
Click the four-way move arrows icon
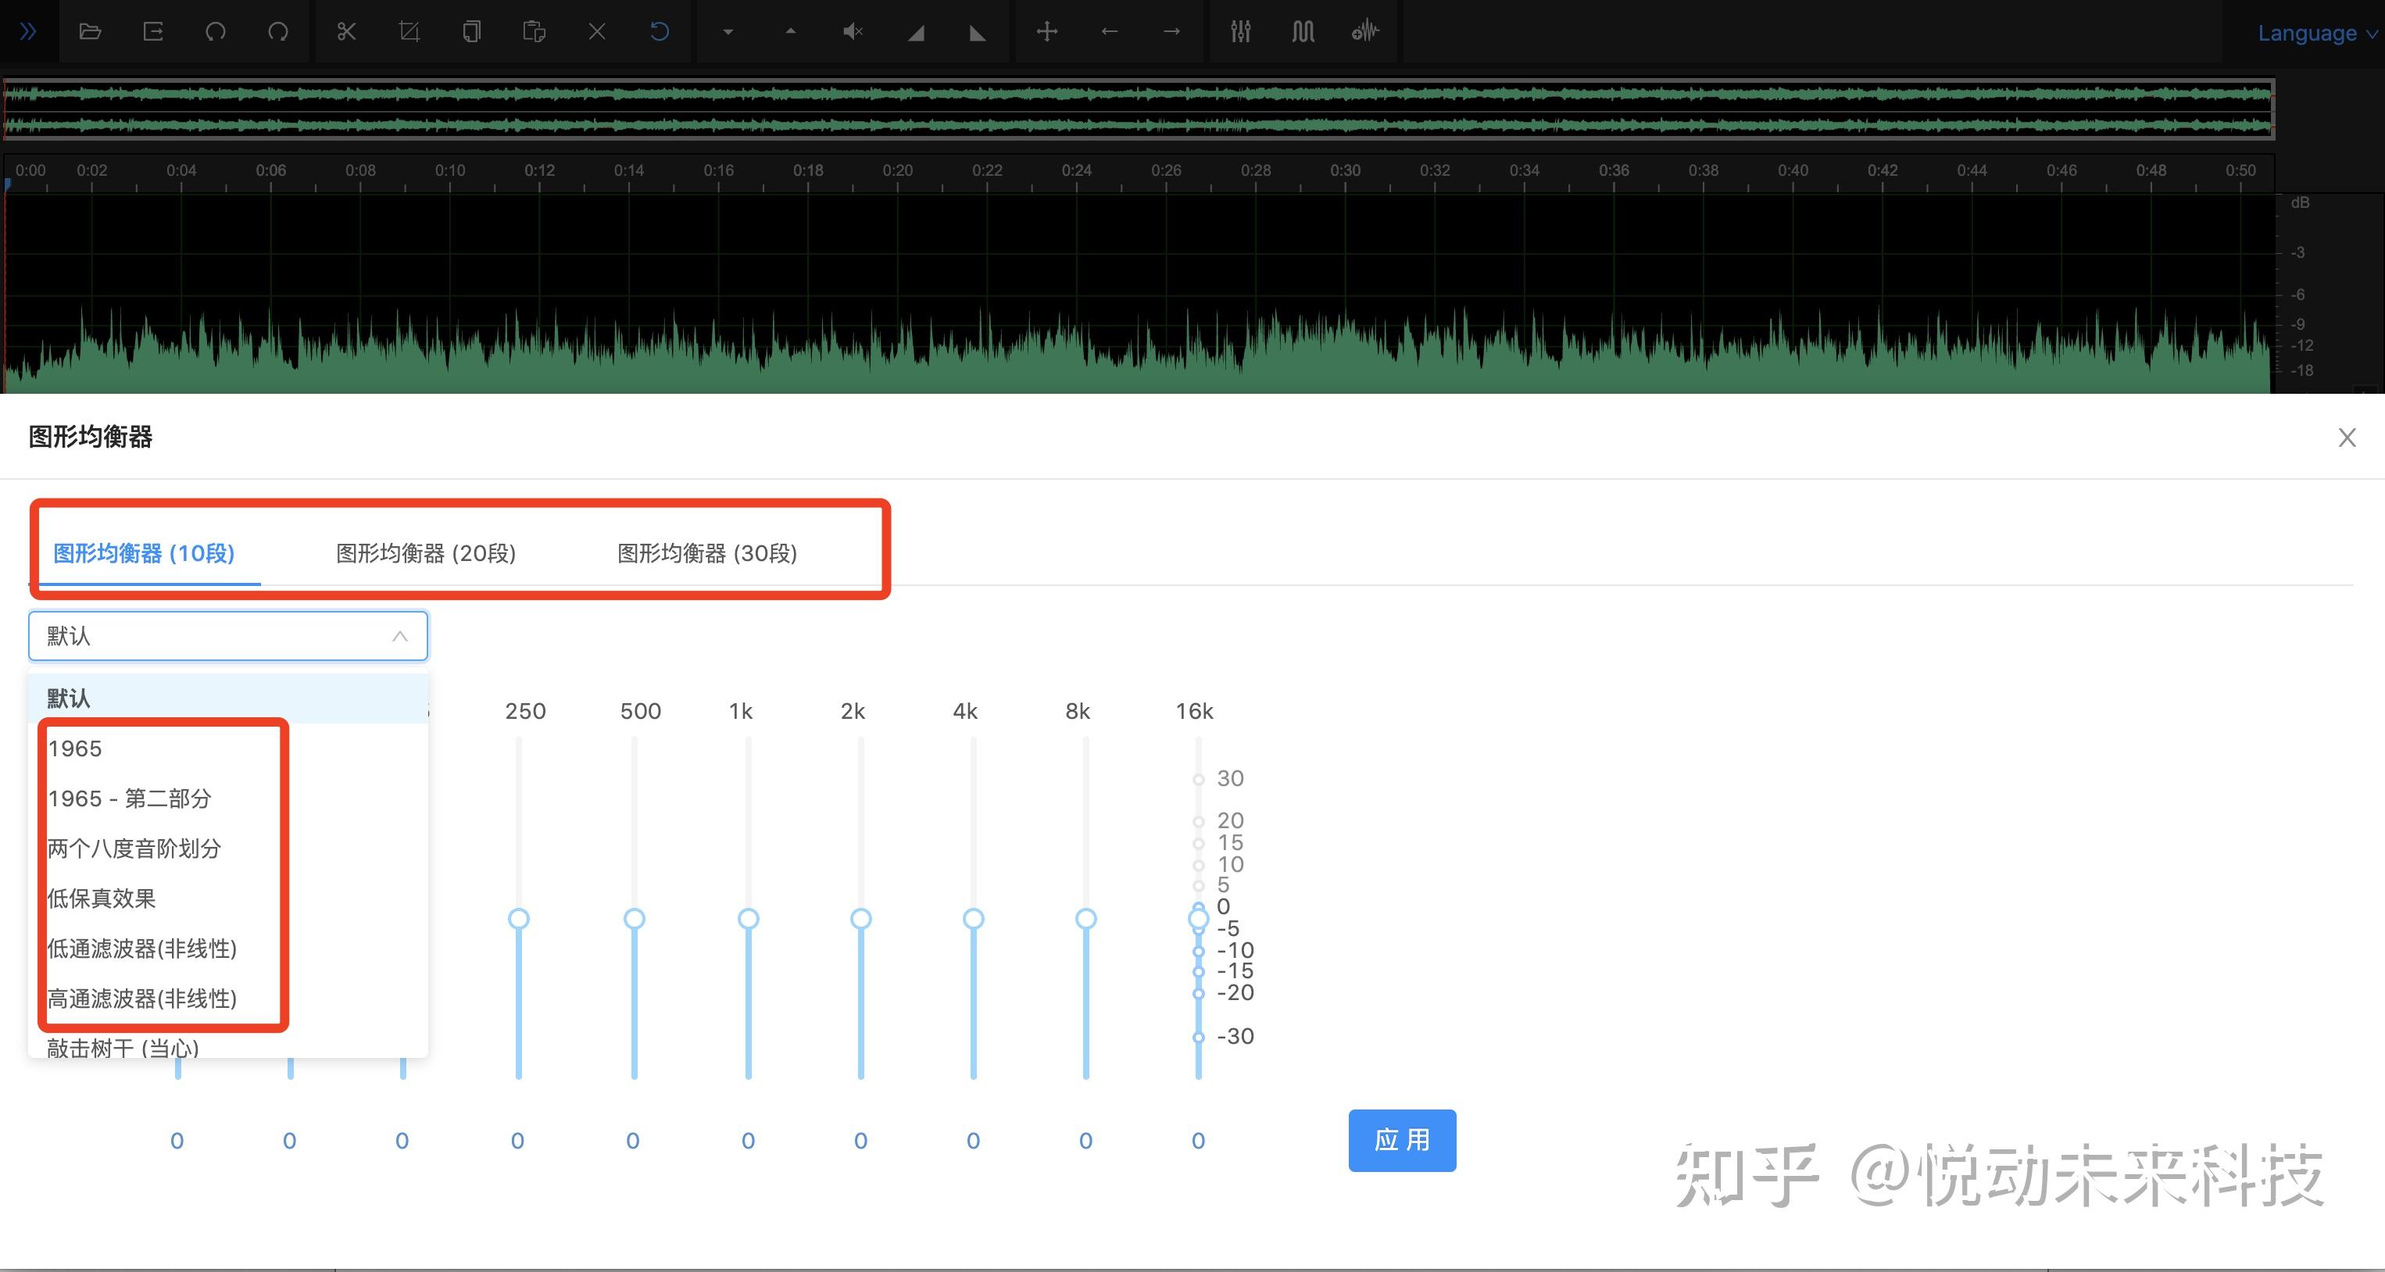pyautogui.click(x=1047, y=31)
